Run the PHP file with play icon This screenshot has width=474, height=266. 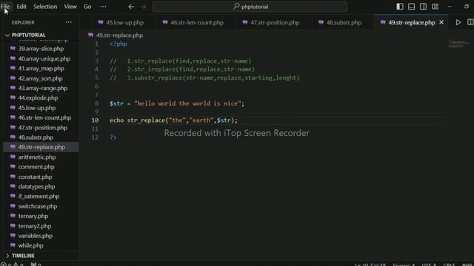(458, 22)
